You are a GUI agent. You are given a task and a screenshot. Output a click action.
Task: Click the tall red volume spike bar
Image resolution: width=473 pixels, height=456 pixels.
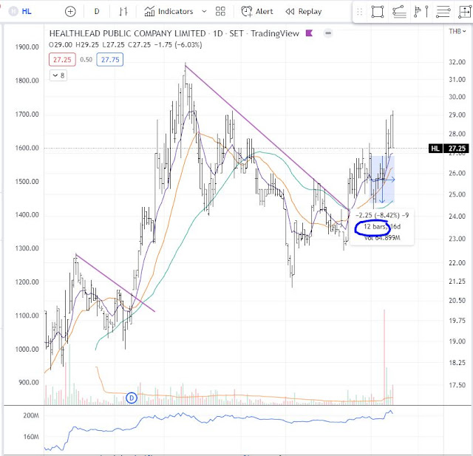384,356
